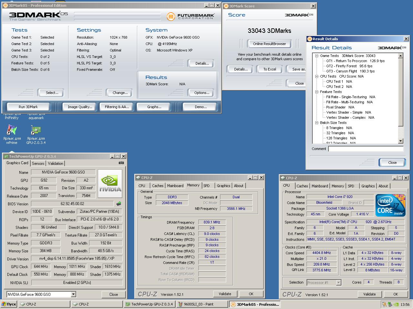Open Mainboard tab in the Memory CPU-Z window
This screenshot has width=413, height=309.
pyautogui.click(x=175, y=186)
